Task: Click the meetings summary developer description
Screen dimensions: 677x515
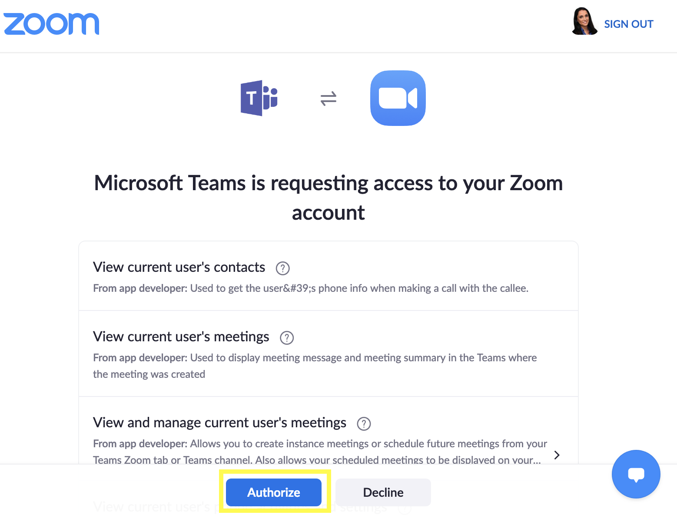Action: coord(315,366)
